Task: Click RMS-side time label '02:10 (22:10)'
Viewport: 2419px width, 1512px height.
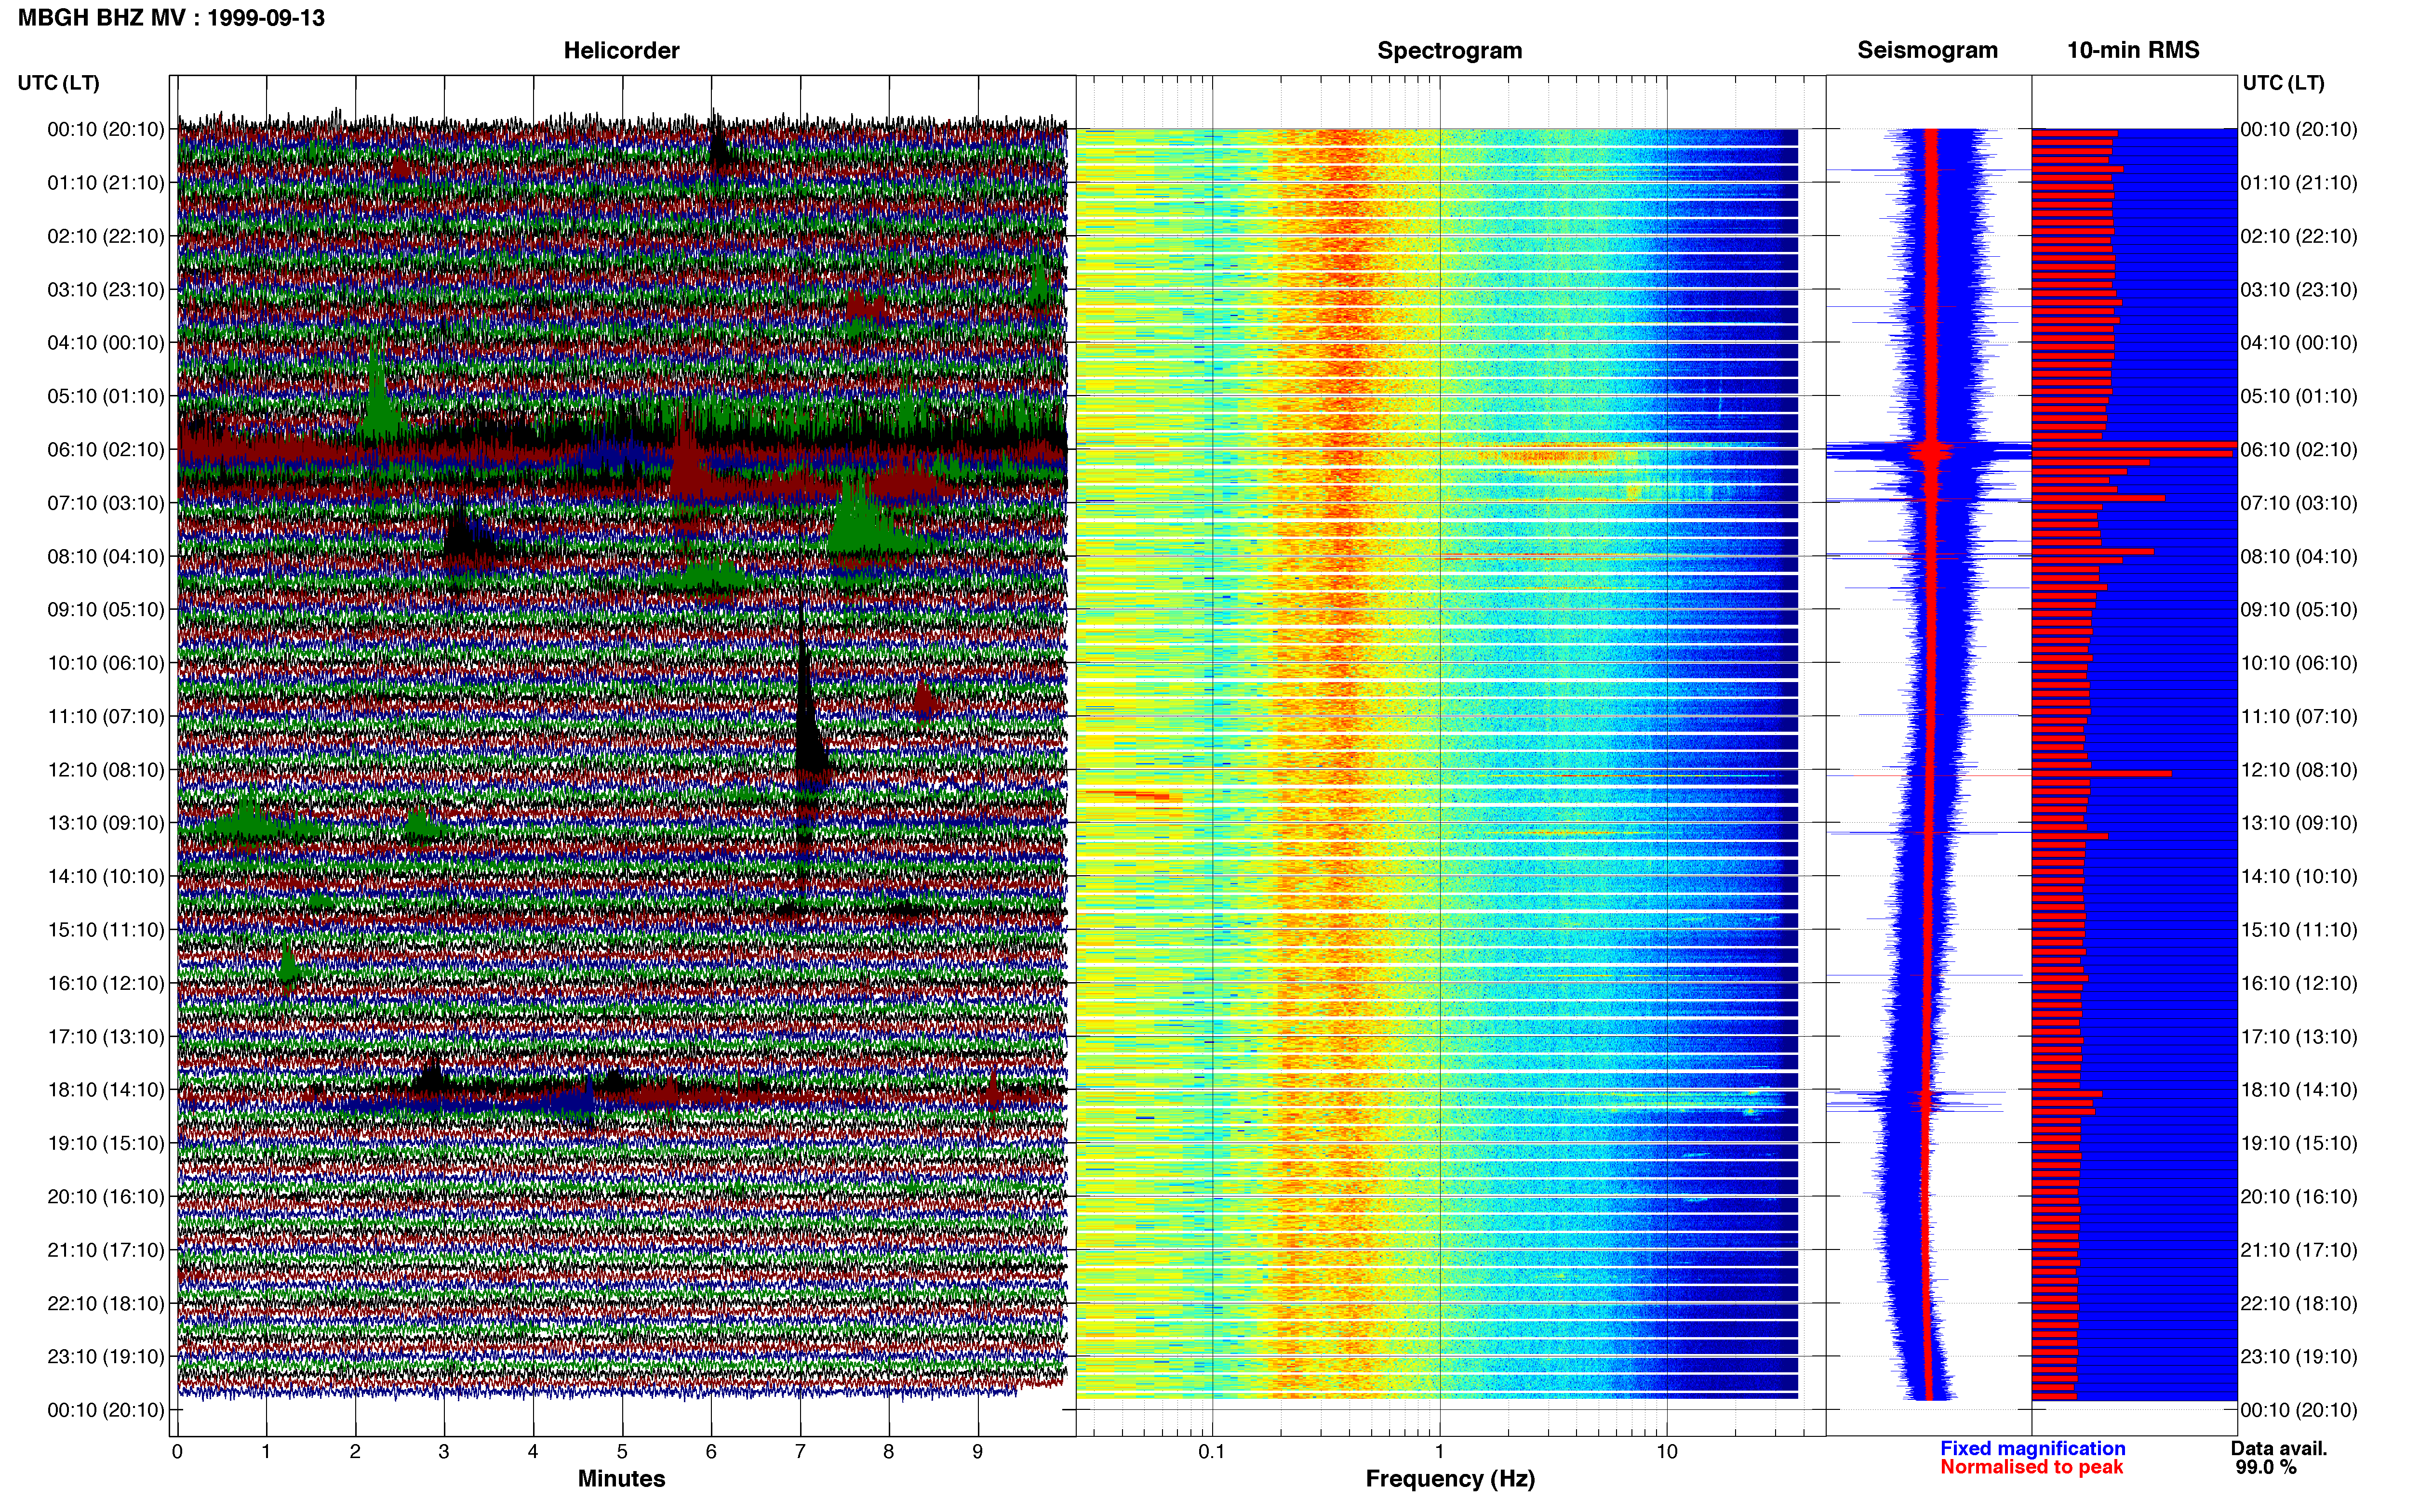Action: (2299, 236)
